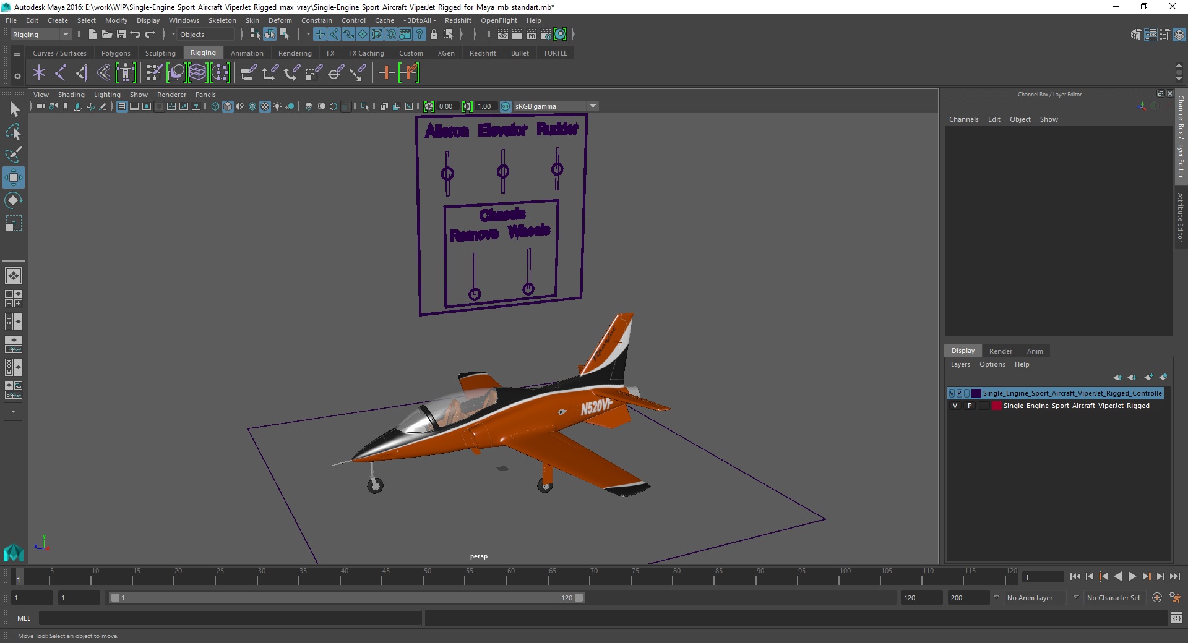1188x643 pixels.
Task: Toggle the viewport grid display
Action: click(122, 106)
